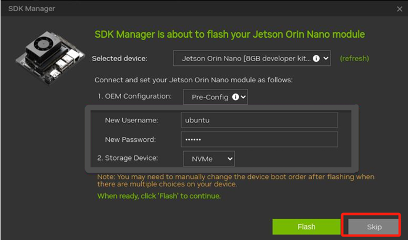Click the green Flash button

click(306, 226)
